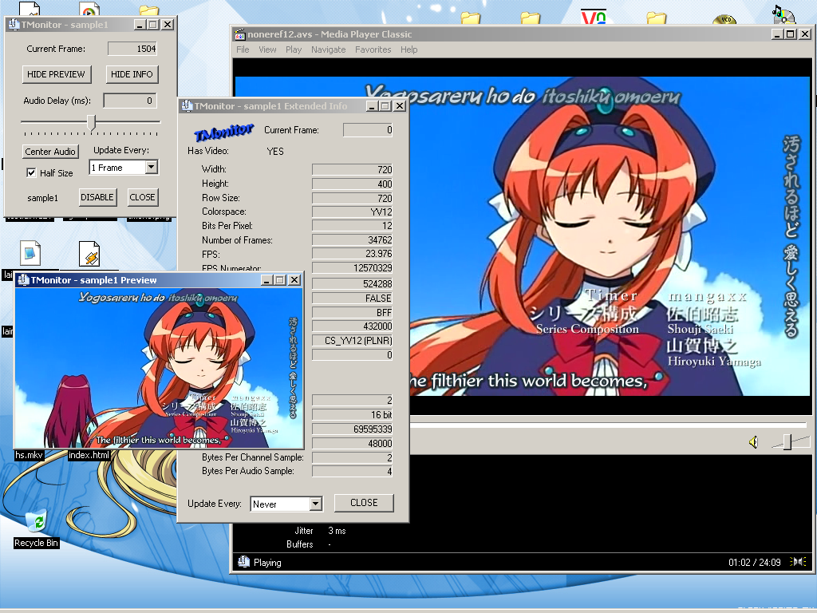Click the Audio Delay slider handle
The width and height of the screenshot is (817, 613).
tap(92, 122)
